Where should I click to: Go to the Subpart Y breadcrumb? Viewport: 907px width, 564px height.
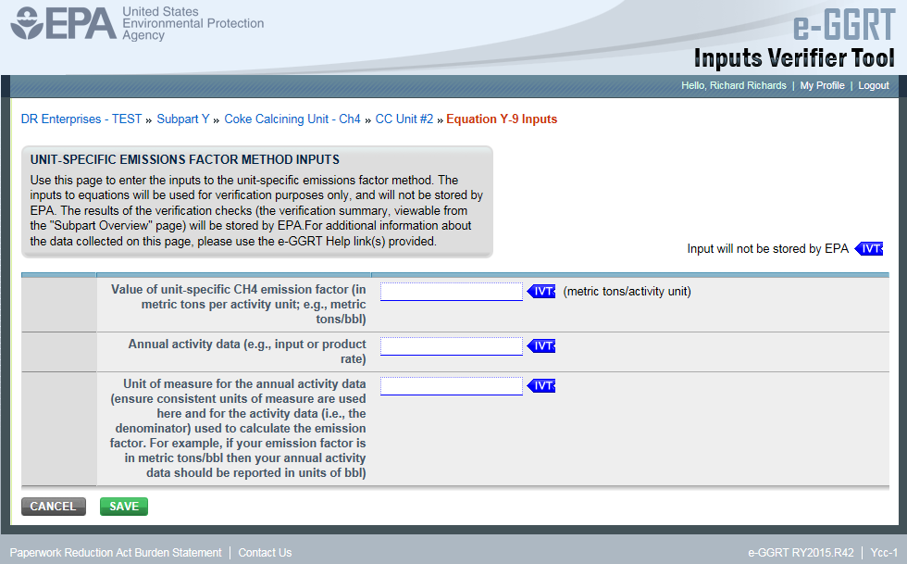(x=183, y=119)
